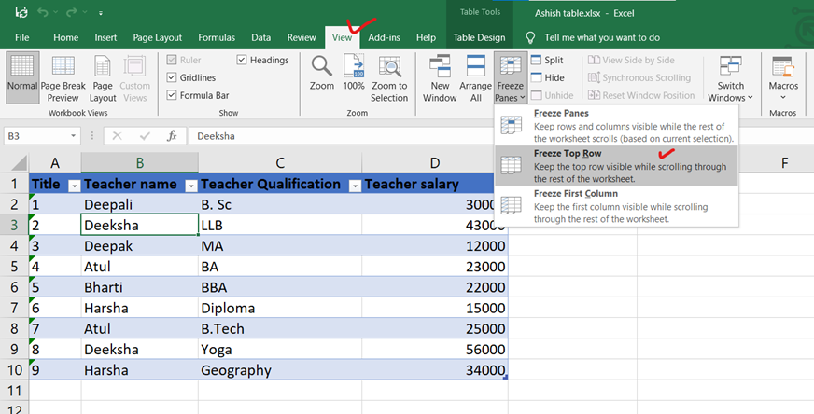Screen dimensions: 814x414
Task: Disable the Headings checkbox
Action: coord(242,60)
